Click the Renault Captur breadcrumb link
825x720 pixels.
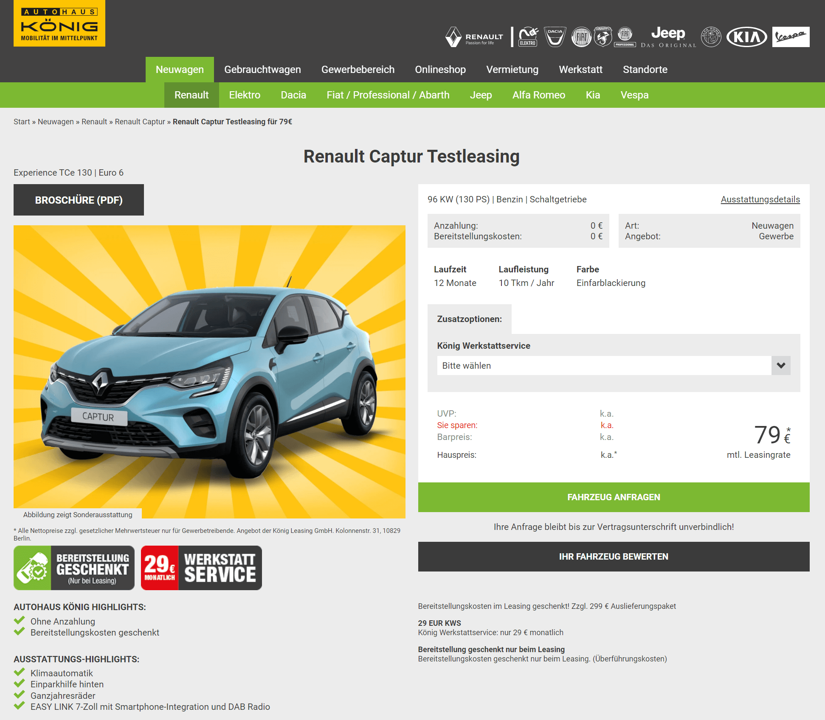click(140, 122)
